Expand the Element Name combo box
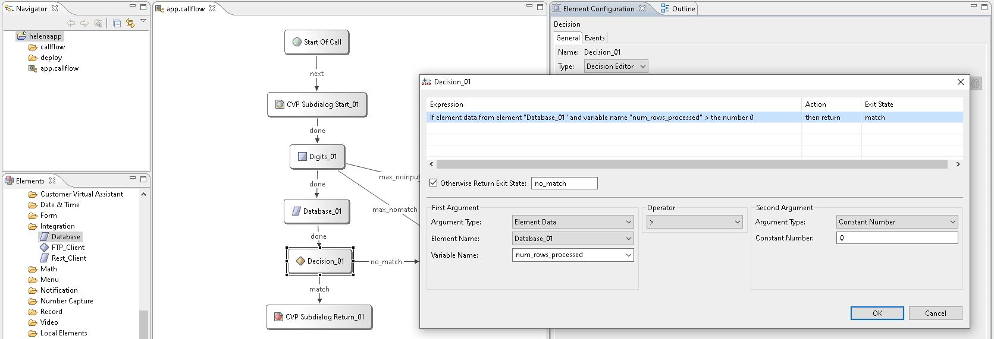The width and height of the screenshot is (994, 339). pos(572,239)
